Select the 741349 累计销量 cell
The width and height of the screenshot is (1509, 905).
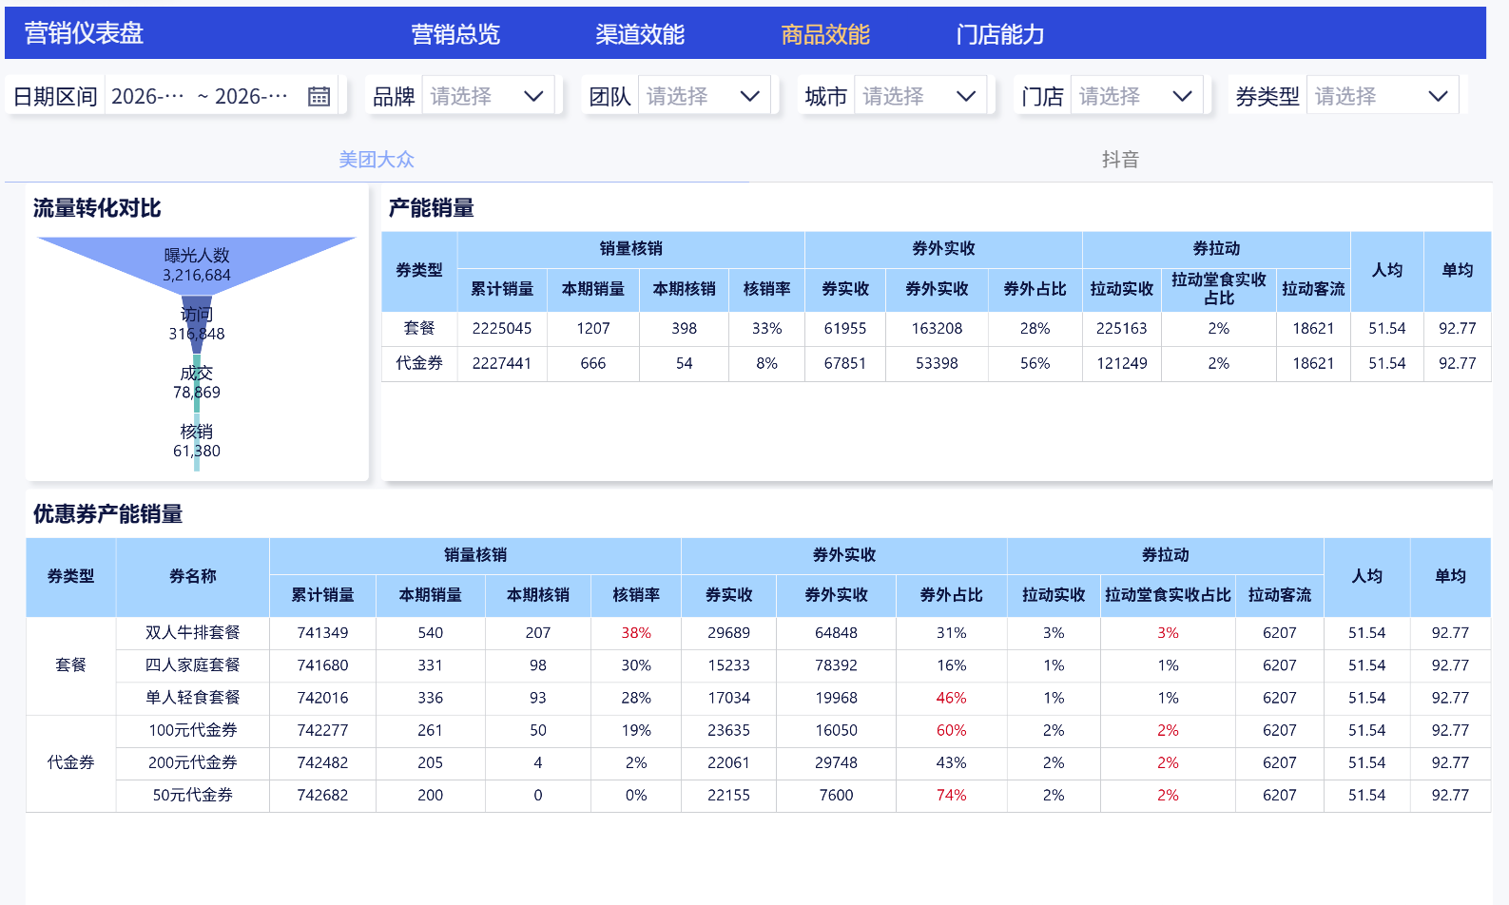point(322,633)
